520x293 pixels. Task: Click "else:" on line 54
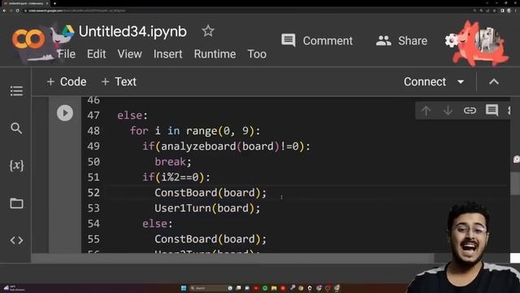click(x=158, y=224)
